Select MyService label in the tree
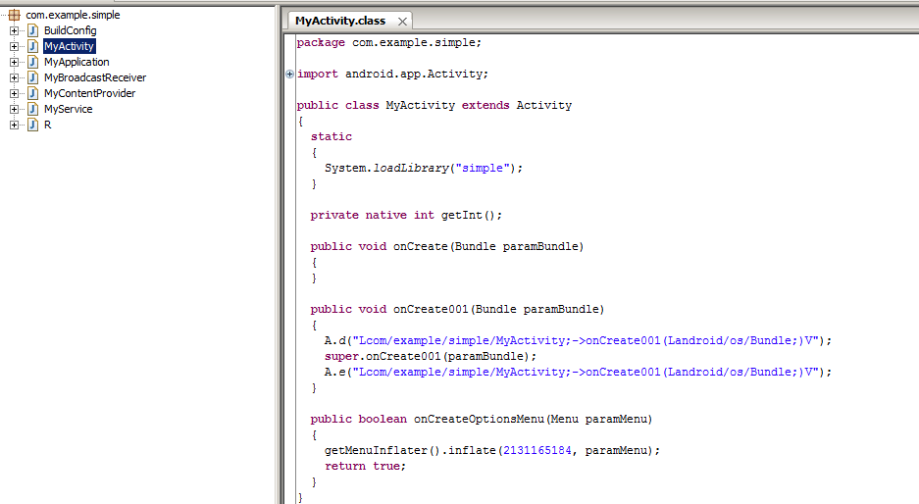 68,109
